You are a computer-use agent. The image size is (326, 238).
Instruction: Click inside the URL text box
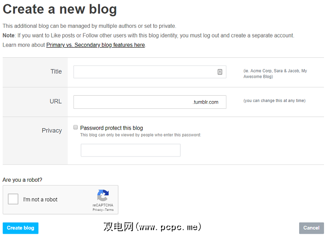pos(132,102)
